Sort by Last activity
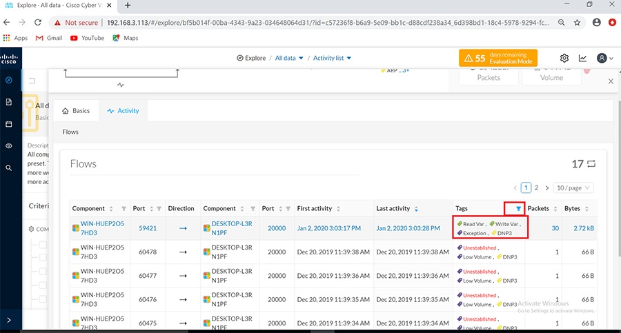The height and width of the screenshot is (333, 621). point(416,209)
